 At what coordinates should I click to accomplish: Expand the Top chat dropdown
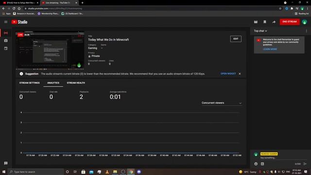click(x=260, y=31)
